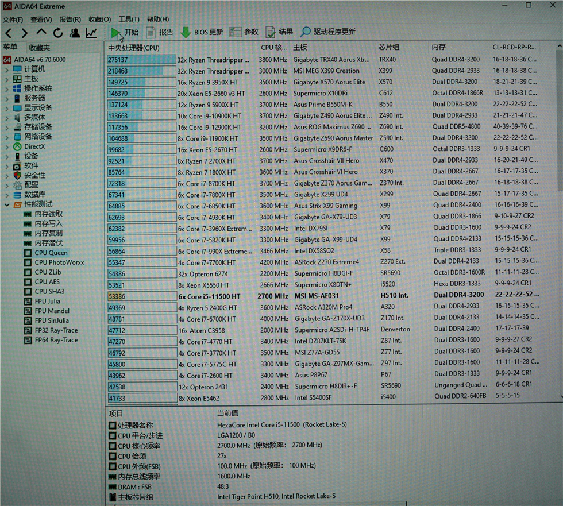This screenshot has width=563, height=506.
Task: Launch 驱动程序更新 driver update
Action: [x=328, y=32]
